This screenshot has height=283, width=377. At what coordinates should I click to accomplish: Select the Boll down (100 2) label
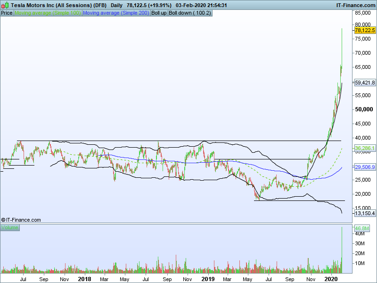(190, 13)
